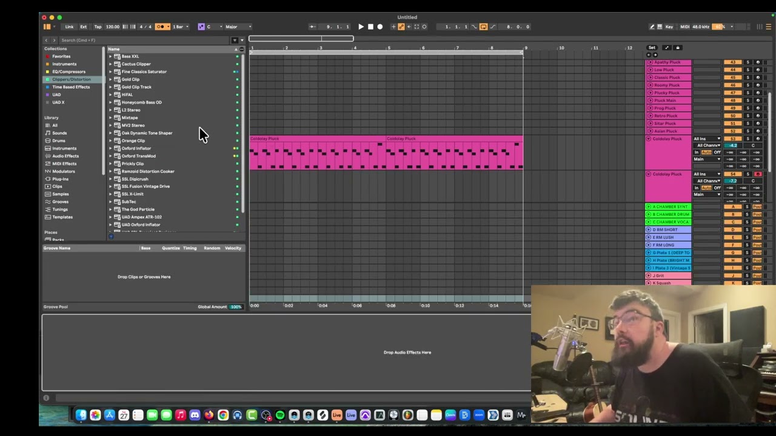The height and width of the screenshot is (436, 776).
Task: Toggle the Draw Mode pencil icon
Action: point(652,27)
